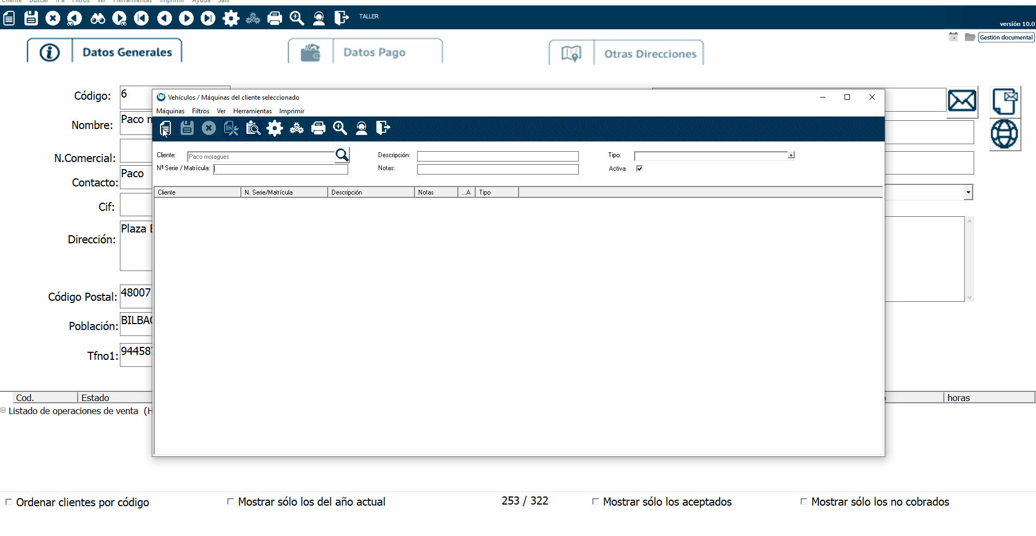1036x536 pixels.
Task: Click the globe web icon
Action: (1004, 134)
